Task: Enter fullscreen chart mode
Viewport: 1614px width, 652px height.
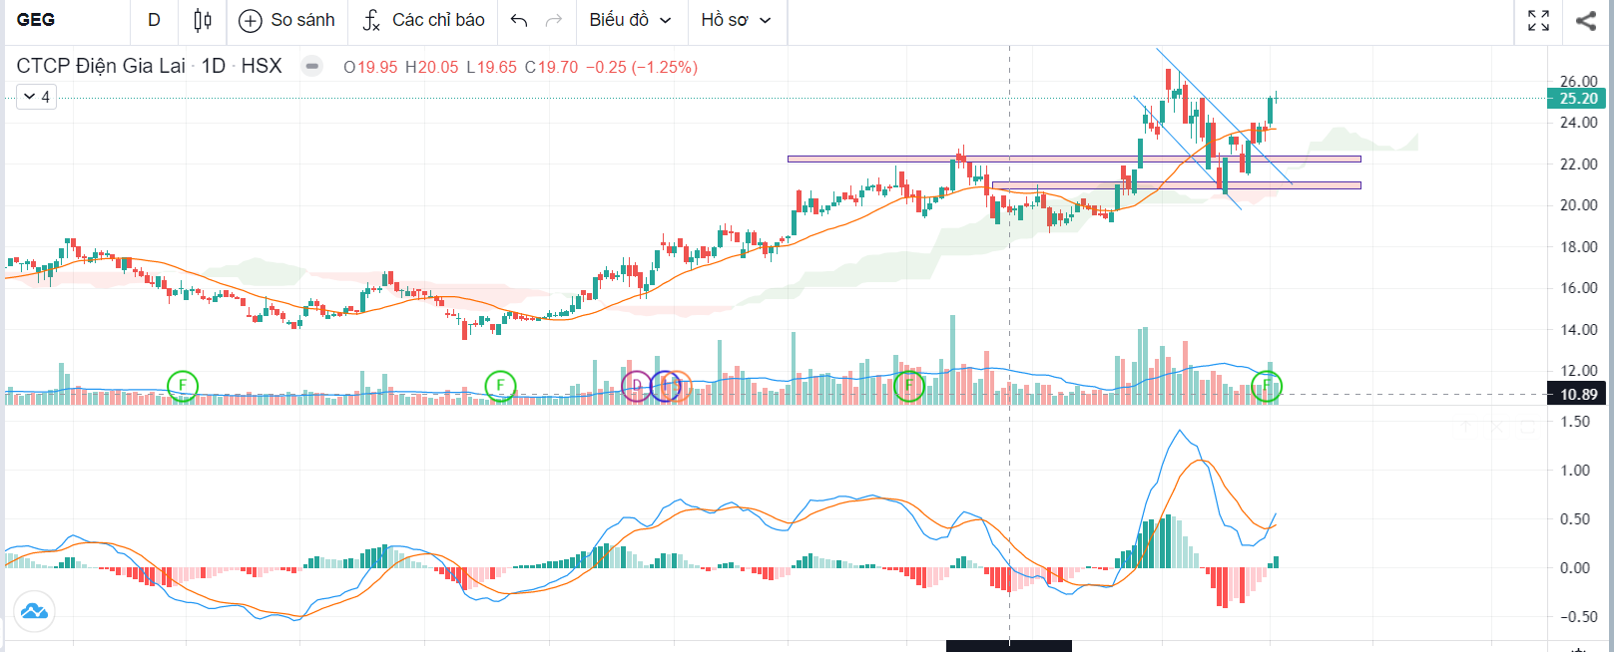Action: pyautogui.click(x=1538, y=20)
